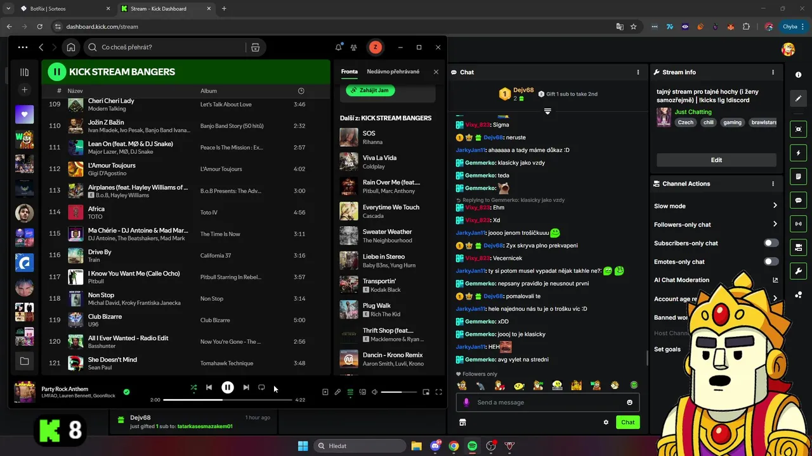Toggle repeat mode in Spotify
The image size is (812, 456).
(x=261, y=388)
